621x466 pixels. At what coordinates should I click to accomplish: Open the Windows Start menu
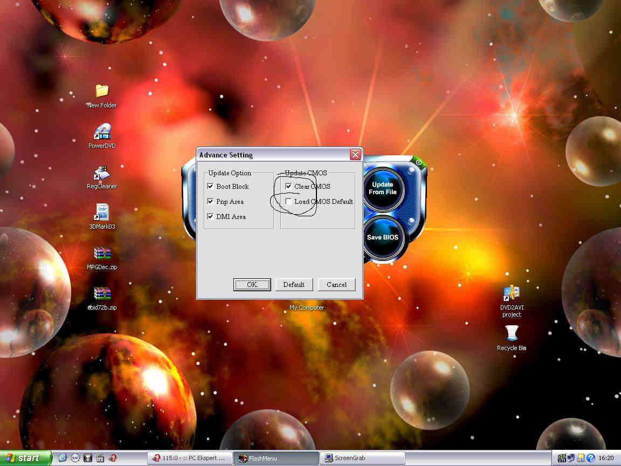pyautogui.click(x=26, y=458)
